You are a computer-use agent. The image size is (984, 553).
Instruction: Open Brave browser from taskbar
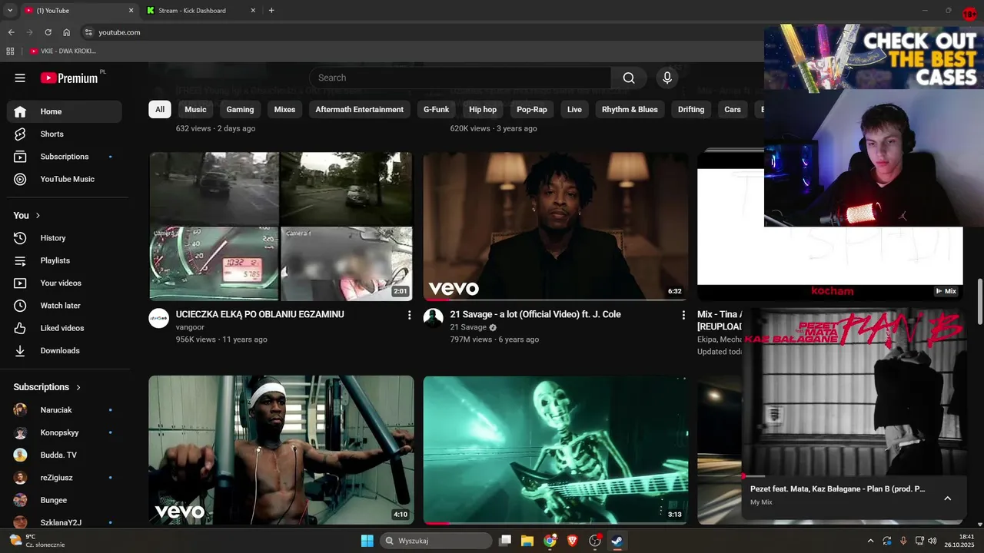[572, 541]
